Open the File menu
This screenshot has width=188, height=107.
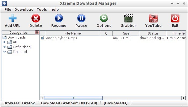8,9
